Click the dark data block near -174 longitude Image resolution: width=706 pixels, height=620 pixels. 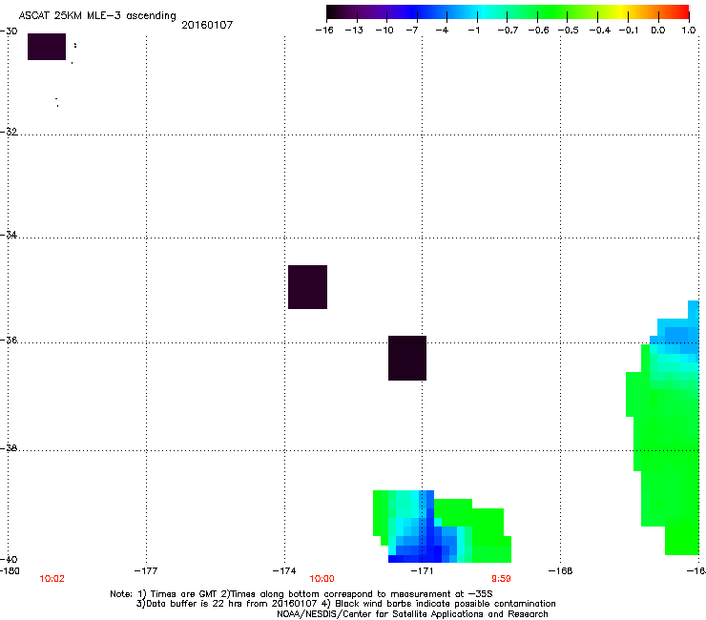(x=307, y=287)
